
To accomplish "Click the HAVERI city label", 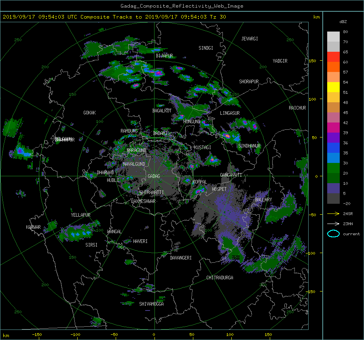I will click(x=140, y=241).
